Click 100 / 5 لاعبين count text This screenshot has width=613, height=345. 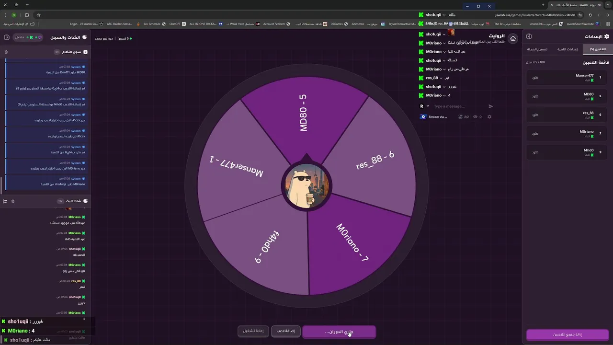(x=535, y=62)
